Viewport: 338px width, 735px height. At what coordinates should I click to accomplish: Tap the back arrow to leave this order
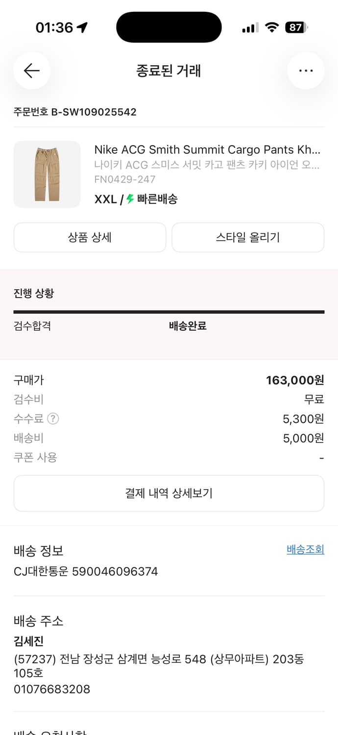(x=32, y=71)
